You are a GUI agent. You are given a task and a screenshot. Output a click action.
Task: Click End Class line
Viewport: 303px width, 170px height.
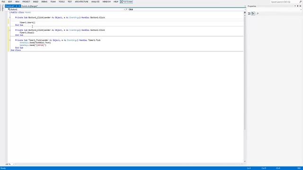(16, 50)
